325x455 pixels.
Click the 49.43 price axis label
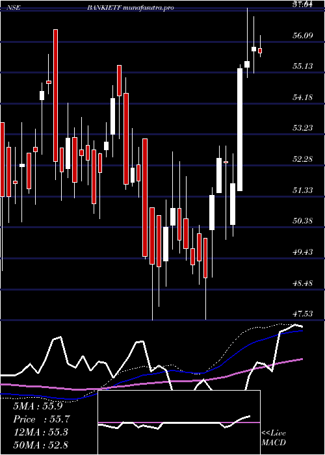pos(303,252)
